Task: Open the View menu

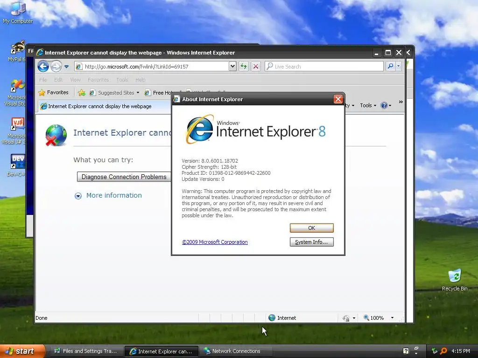Action: [75, 80]
